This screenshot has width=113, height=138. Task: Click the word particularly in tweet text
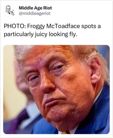pos(19,35)
